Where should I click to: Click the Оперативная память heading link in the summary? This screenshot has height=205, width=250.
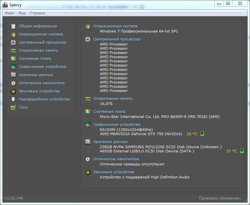tap(113, 98)
